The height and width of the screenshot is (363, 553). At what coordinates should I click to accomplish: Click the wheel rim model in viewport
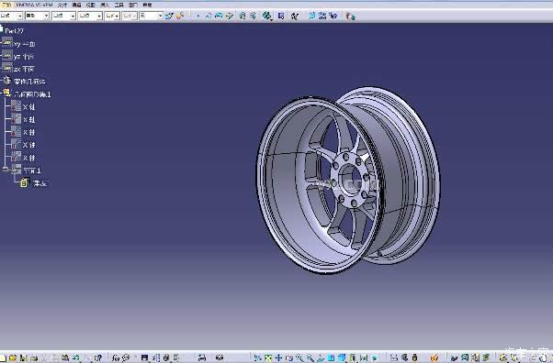pos(348,180)
